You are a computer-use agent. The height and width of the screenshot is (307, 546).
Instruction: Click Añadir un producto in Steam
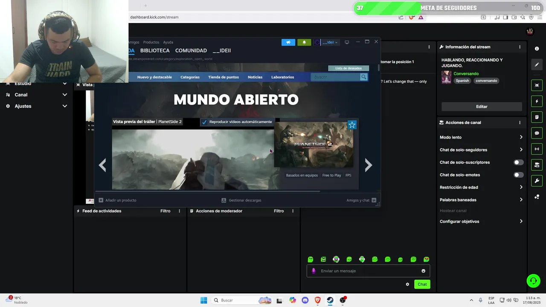click(x=118, y=200)
